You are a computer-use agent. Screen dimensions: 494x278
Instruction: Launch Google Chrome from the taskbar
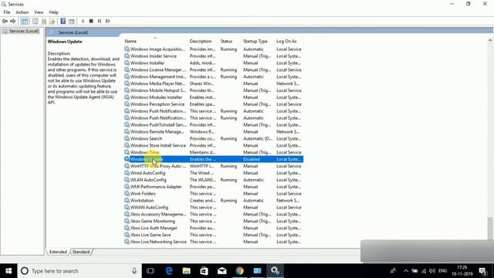pos(240,271)
